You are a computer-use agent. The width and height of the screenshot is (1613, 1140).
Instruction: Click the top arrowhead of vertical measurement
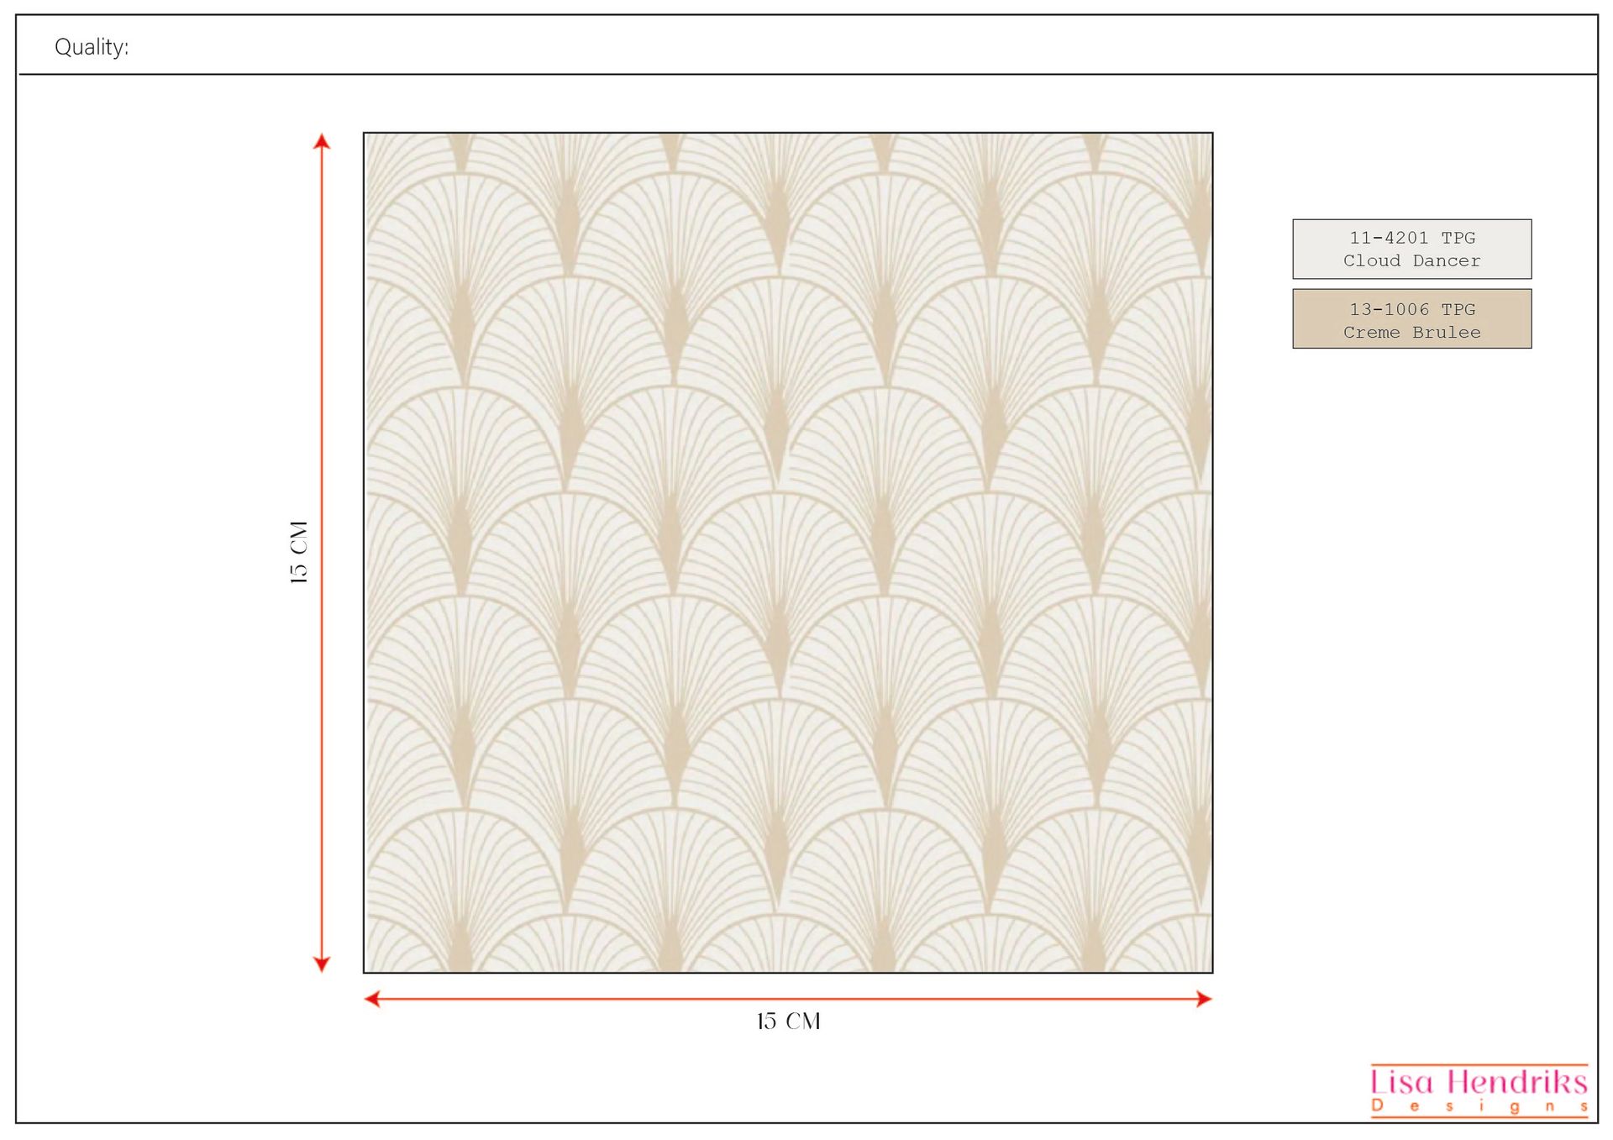(322, 143)
